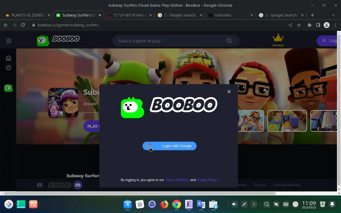Open the translate app in taskbar
The width and height of the screenshot is (341, 213).
pyautogui.click(x=201, y=204)
